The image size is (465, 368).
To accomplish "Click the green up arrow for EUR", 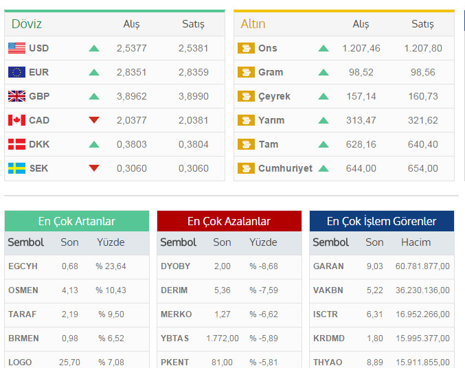I will click(94, 72).
